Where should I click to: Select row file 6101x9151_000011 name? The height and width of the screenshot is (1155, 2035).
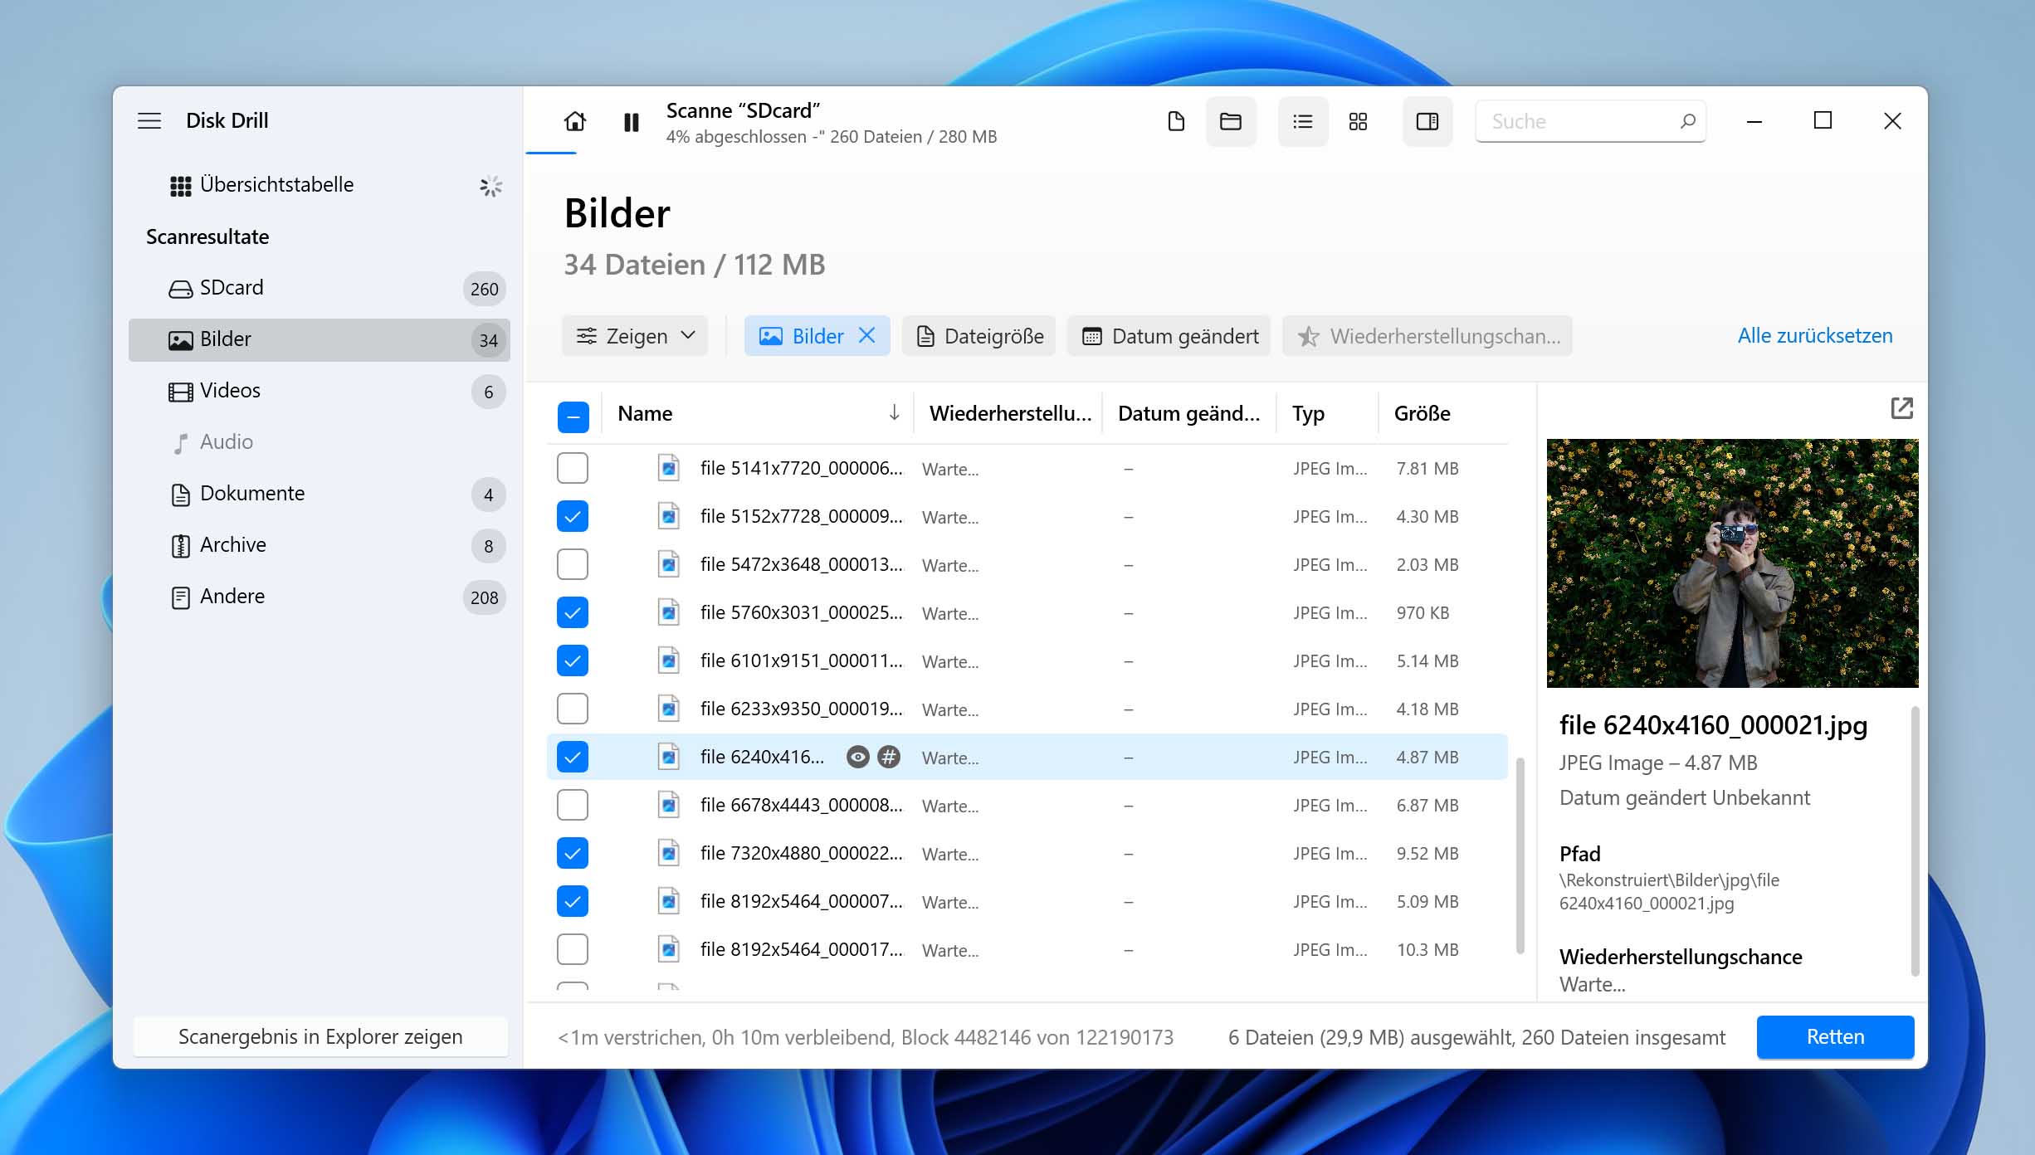pyautogui.click(x=801, y=660)
